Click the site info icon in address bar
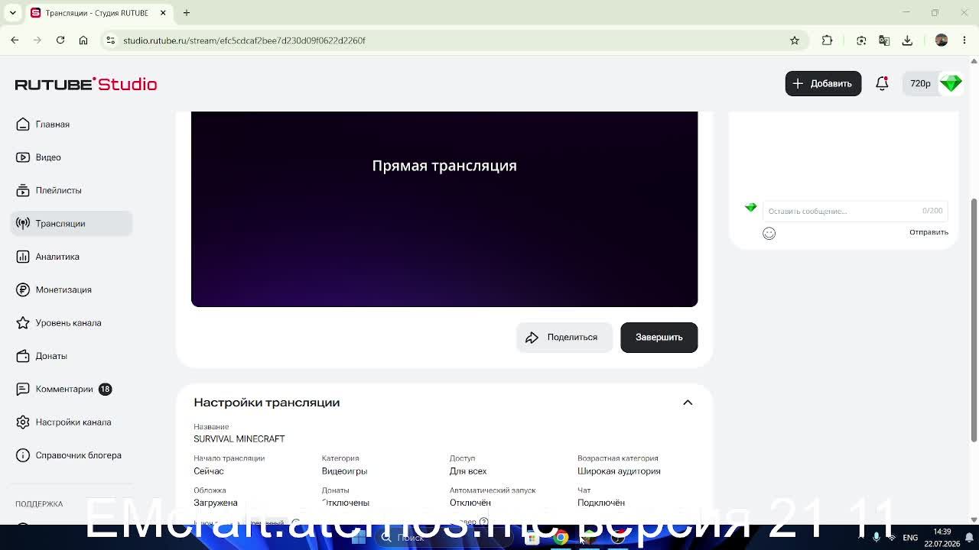This screenshot has width=979, height=550. [110, 40]
